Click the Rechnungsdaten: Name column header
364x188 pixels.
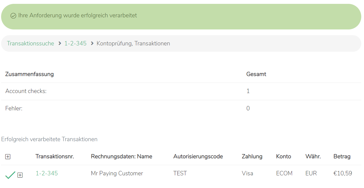[121, 157]
